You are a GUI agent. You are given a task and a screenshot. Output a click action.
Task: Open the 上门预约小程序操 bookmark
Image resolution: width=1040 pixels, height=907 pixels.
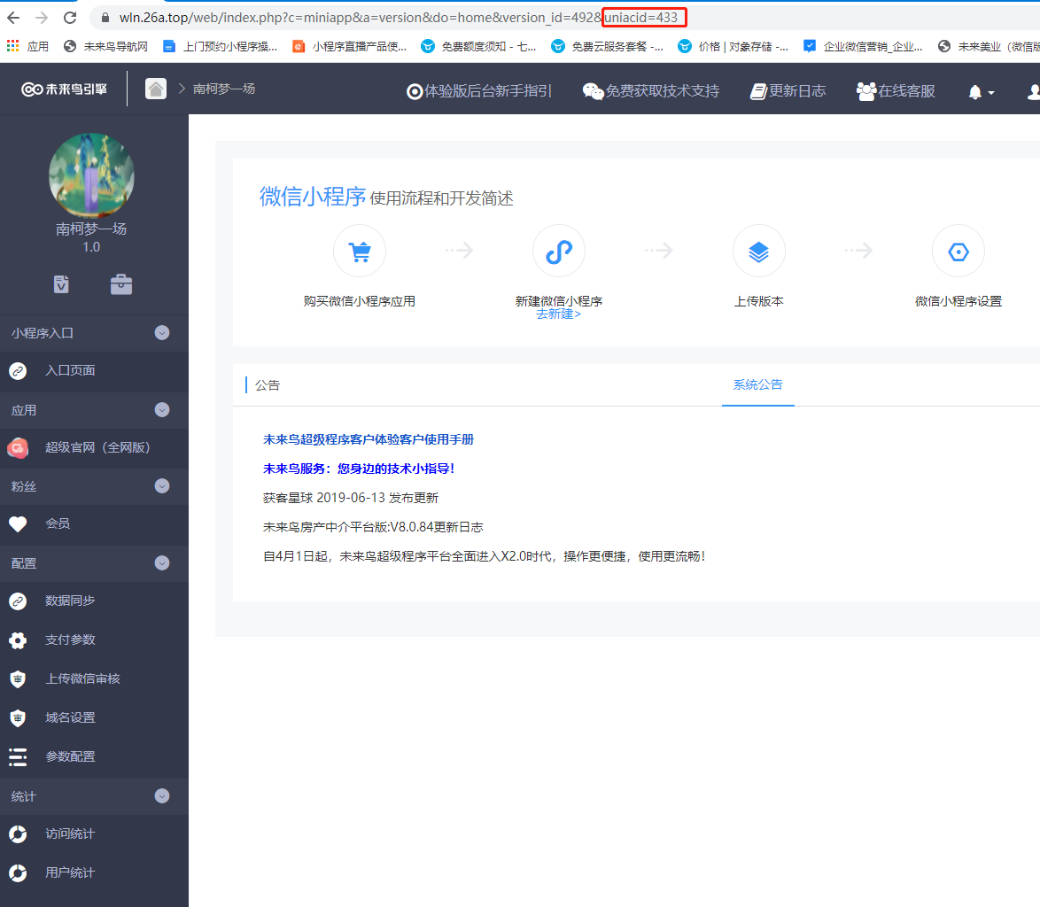coord(221,46)
